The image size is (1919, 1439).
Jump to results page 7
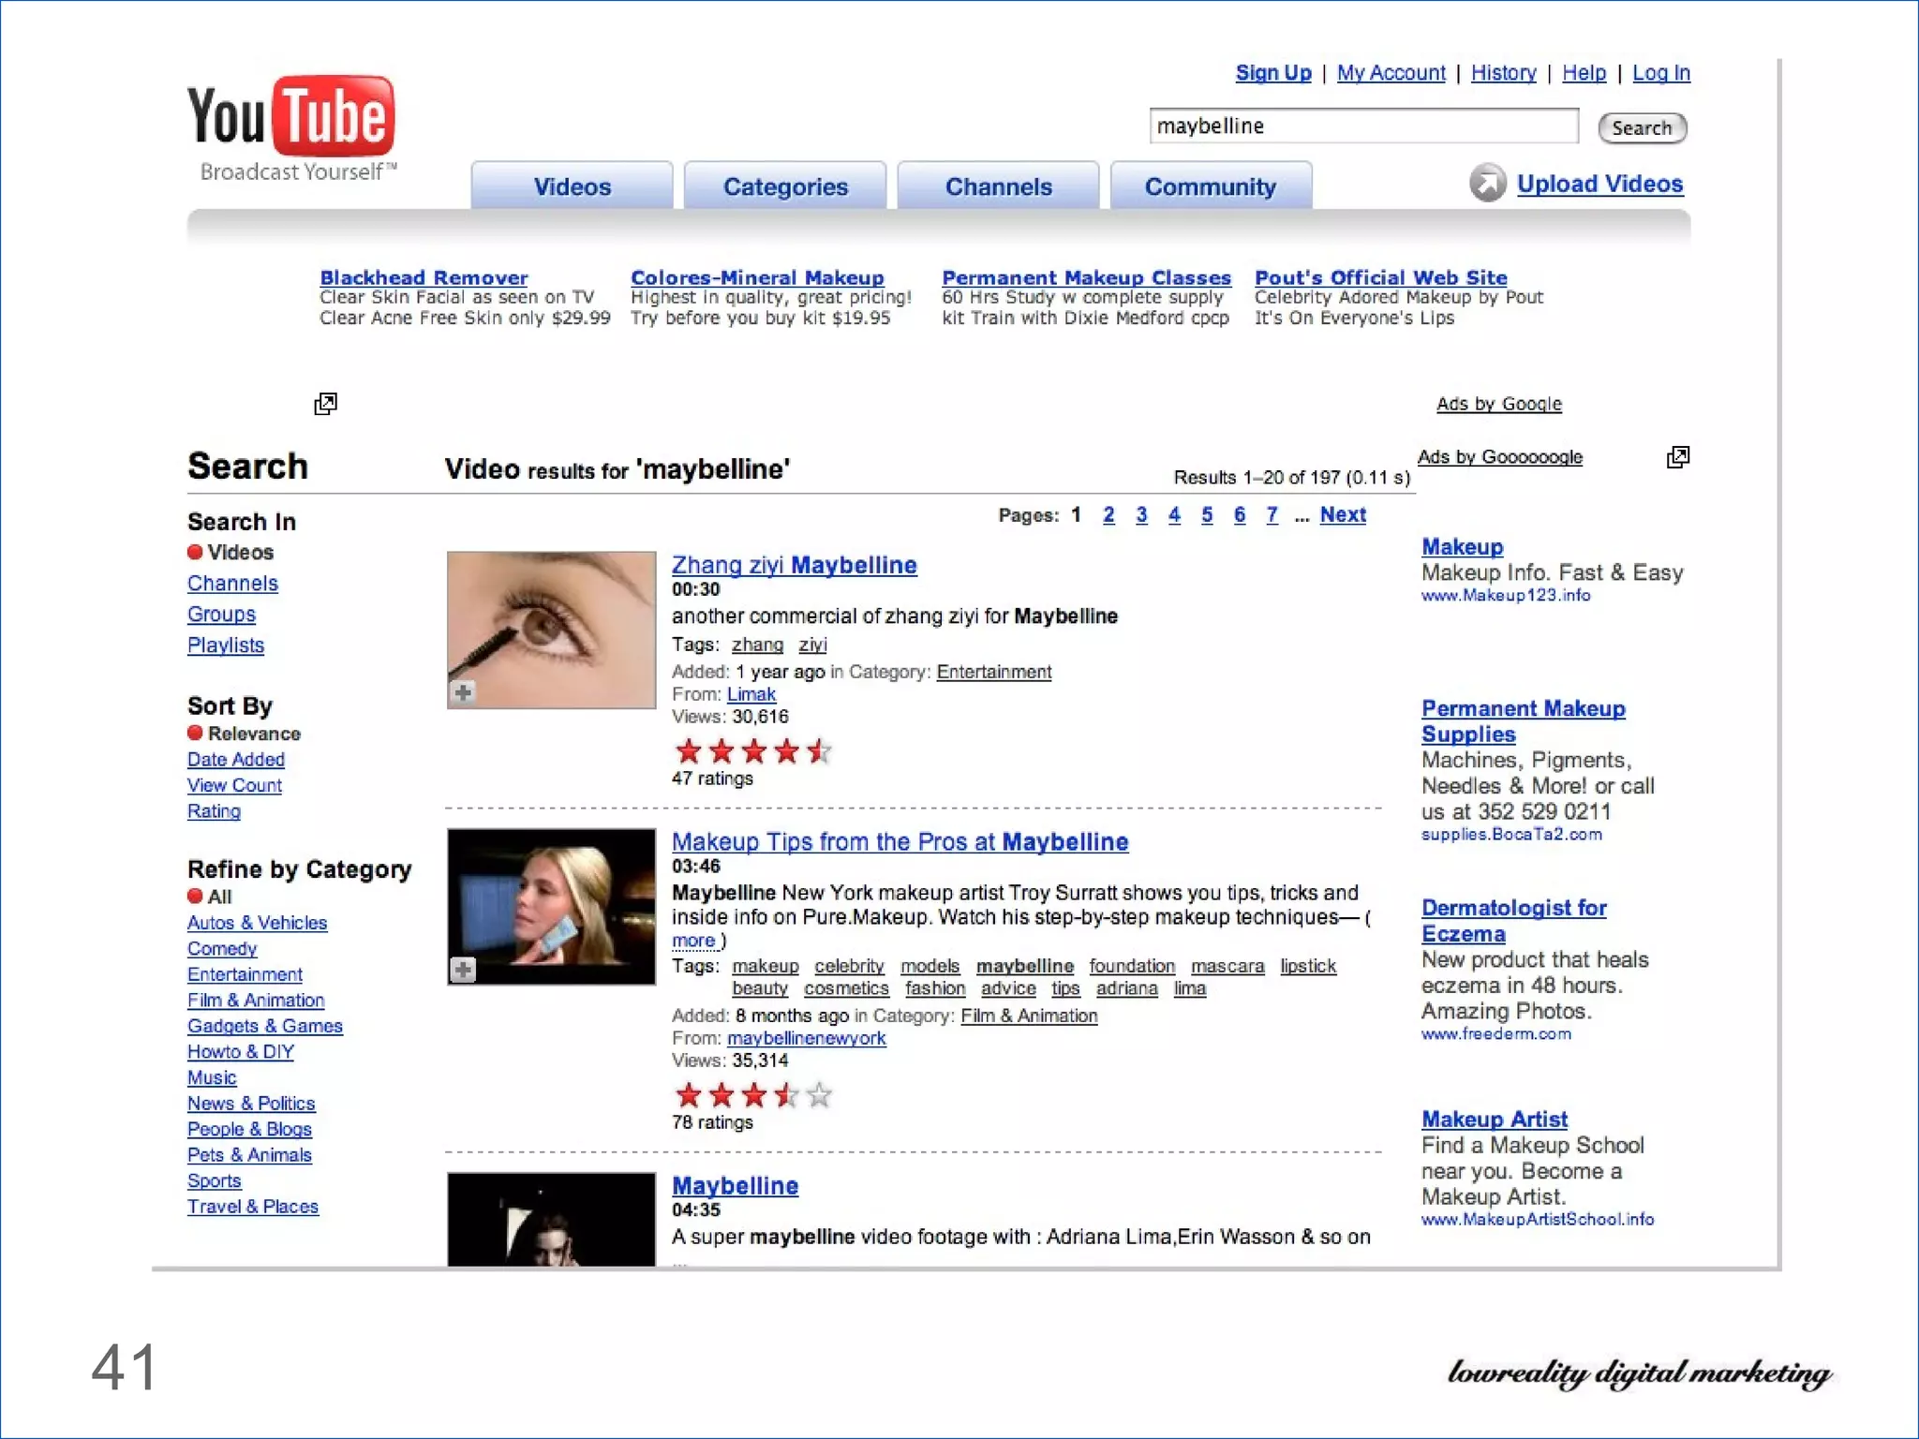[1272, 514]
